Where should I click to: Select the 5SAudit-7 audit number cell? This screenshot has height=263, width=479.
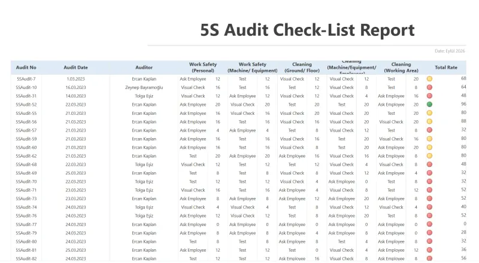(x=26, y=79)
